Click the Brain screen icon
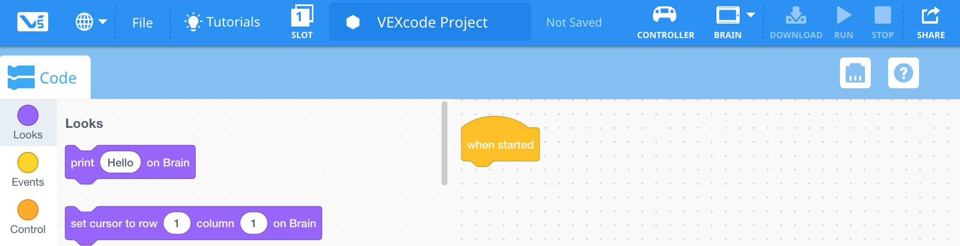Screen dimensions: 960x246 (728, 16)
